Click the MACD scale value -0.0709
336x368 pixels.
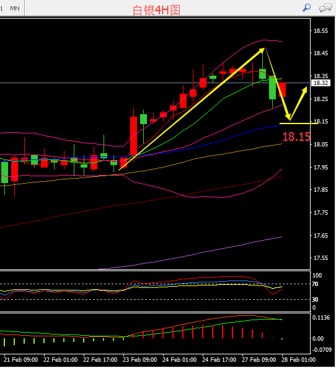coord(322,350)
